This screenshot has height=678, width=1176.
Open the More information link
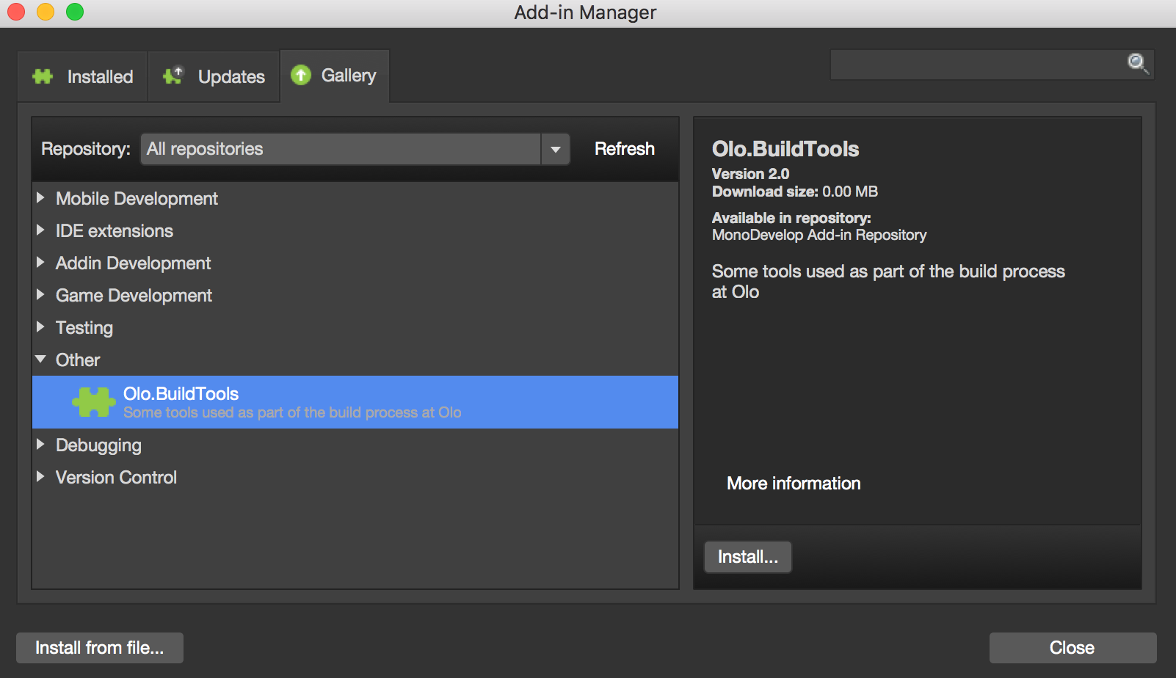point(794,484)
